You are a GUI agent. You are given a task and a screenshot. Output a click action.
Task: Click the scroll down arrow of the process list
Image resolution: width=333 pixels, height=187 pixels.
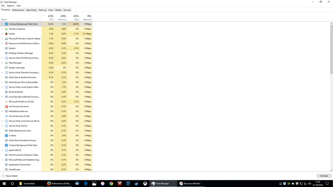point(331,170)
